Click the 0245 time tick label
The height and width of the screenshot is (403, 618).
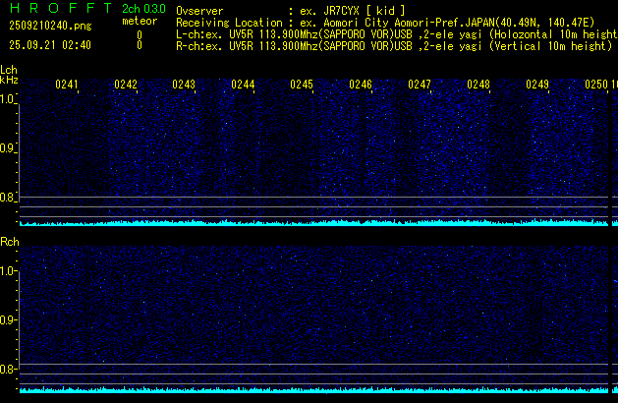(x=302, y=86)
